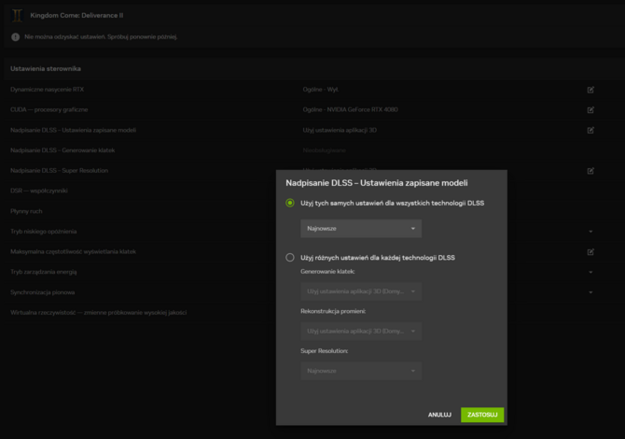Click the Ustawienia sterownika section header
625x439 pixels.
(x=46, y=68)
